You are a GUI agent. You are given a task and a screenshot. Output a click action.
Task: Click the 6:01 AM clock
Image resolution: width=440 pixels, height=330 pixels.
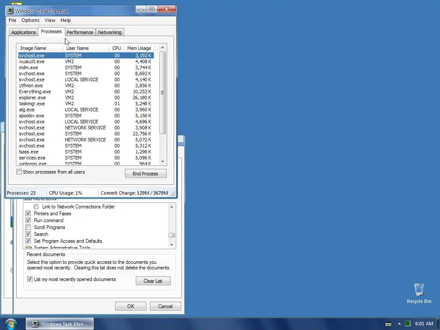(x=424, y=324)
